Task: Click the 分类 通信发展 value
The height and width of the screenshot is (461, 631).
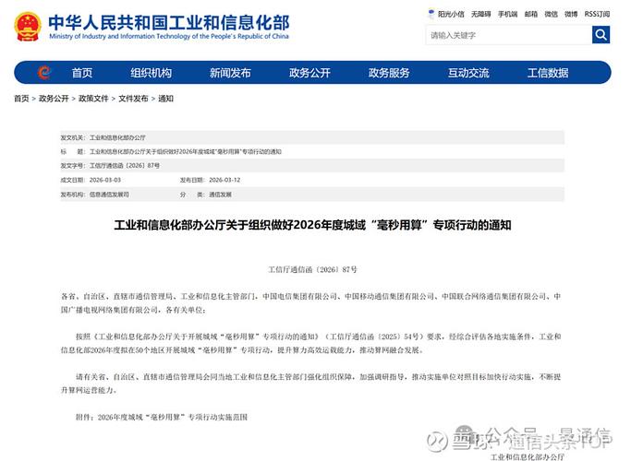Action: [x=220, y=195]
